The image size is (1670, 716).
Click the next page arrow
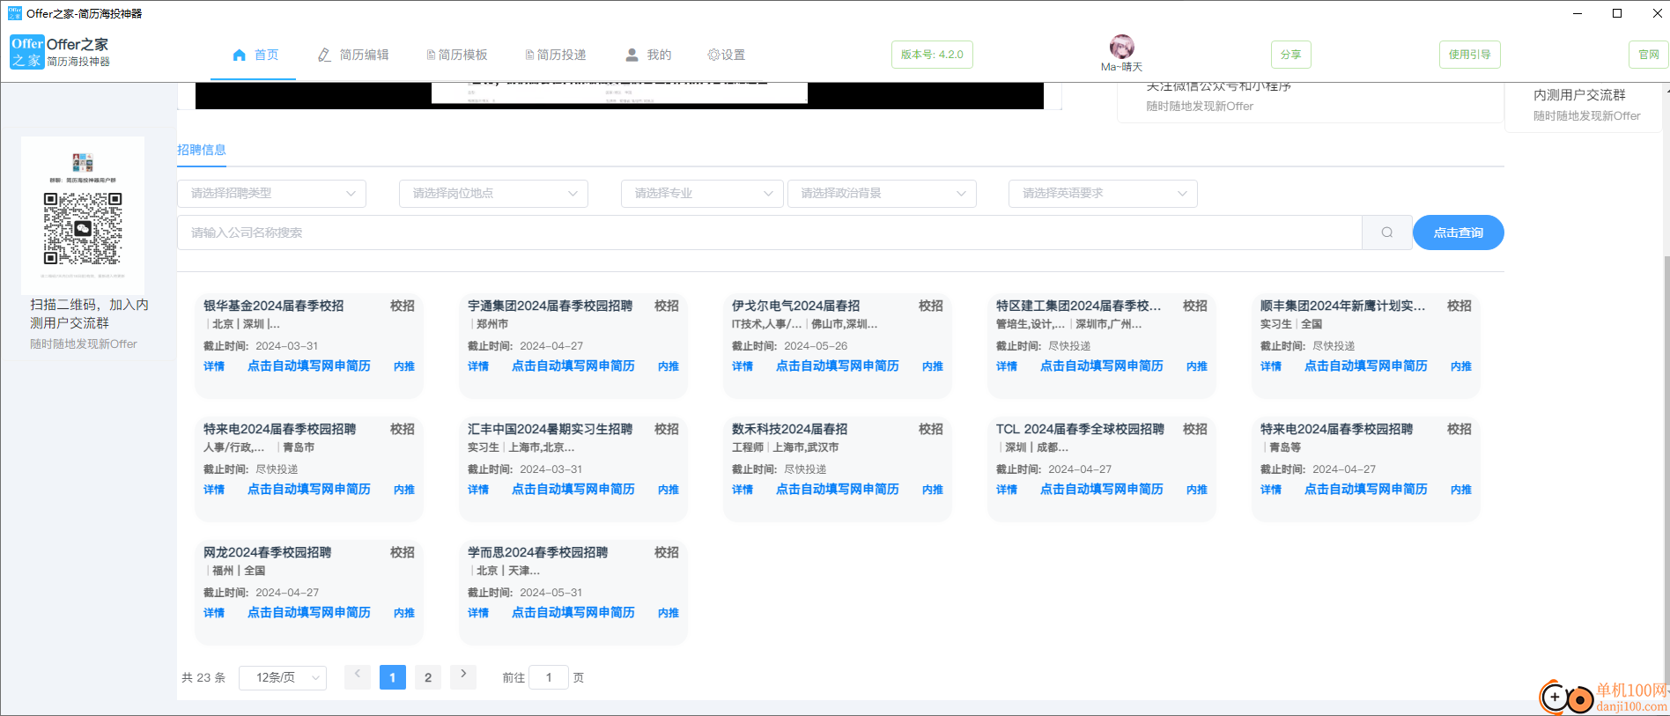click(x=463, y=676)
